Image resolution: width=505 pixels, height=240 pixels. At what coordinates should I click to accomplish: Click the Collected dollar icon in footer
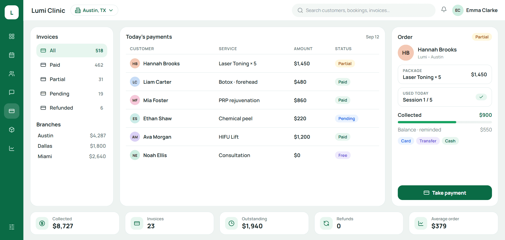42,223
